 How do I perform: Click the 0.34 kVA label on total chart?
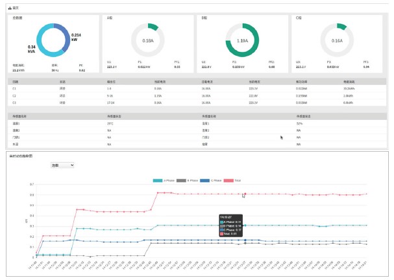32,49
